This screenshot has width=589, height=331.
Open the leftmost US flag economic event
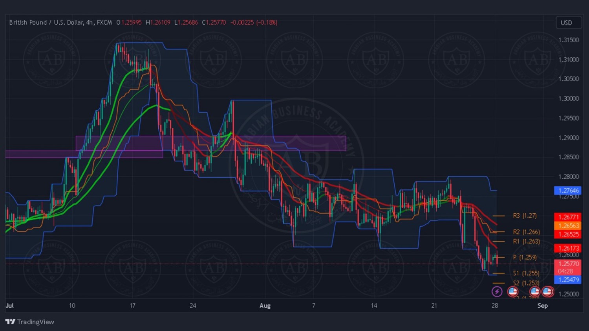tap(512, 291)
